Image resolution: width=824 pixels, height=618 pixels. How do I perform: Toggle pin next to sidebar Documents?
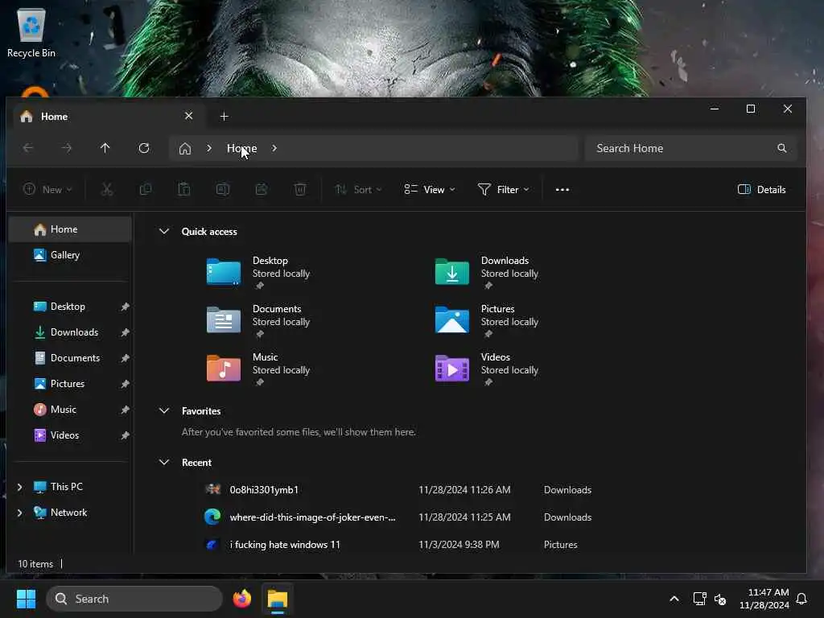(125, 358)
